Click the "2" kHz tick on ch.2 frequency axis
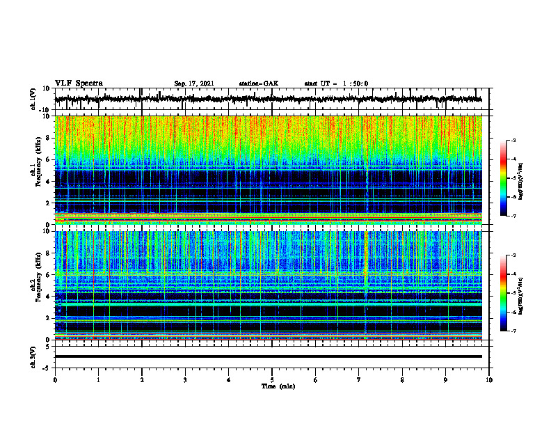Image resolution: width=551 pixels, height=426 pixels. pos(48,318)
